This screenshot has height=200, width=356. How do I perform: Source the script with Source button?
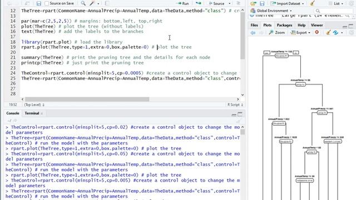(x=216, y=3)
